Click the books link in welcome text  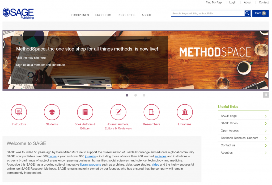click(52, 156)
